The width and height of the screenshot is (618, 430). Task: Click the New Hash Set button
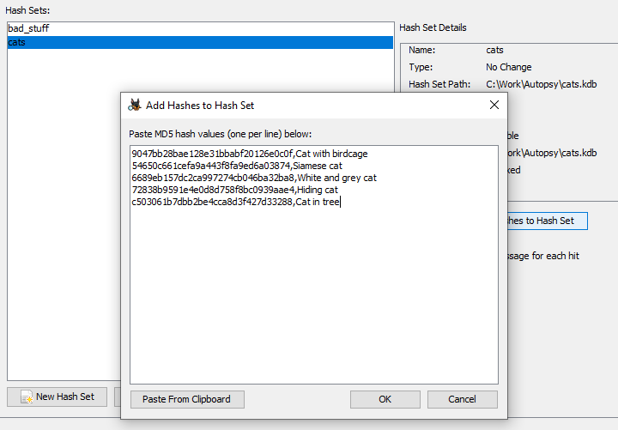(x=58, y=397)
